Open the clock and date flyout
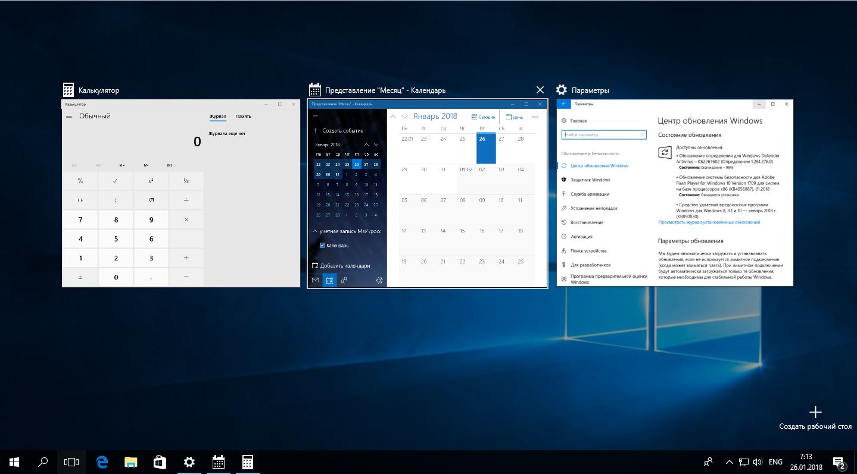The height and width of the screenshot is (474, 857). (806, 462)
